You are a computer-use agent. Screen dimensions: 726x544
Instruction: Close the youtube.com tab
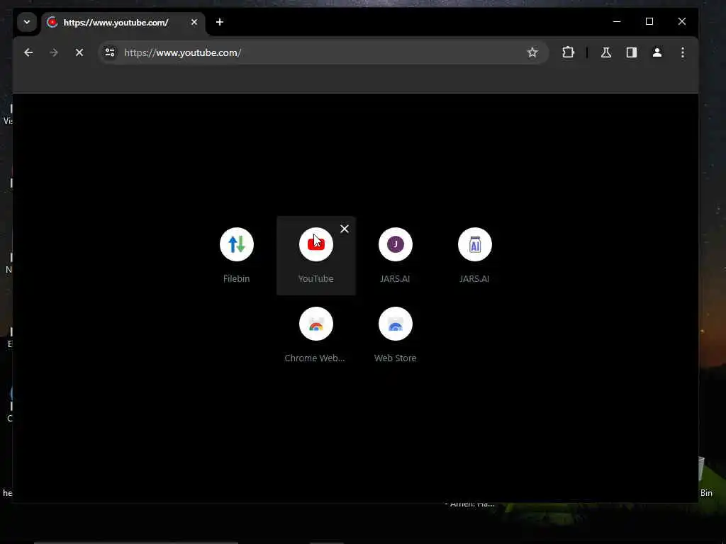coord(194,22)
